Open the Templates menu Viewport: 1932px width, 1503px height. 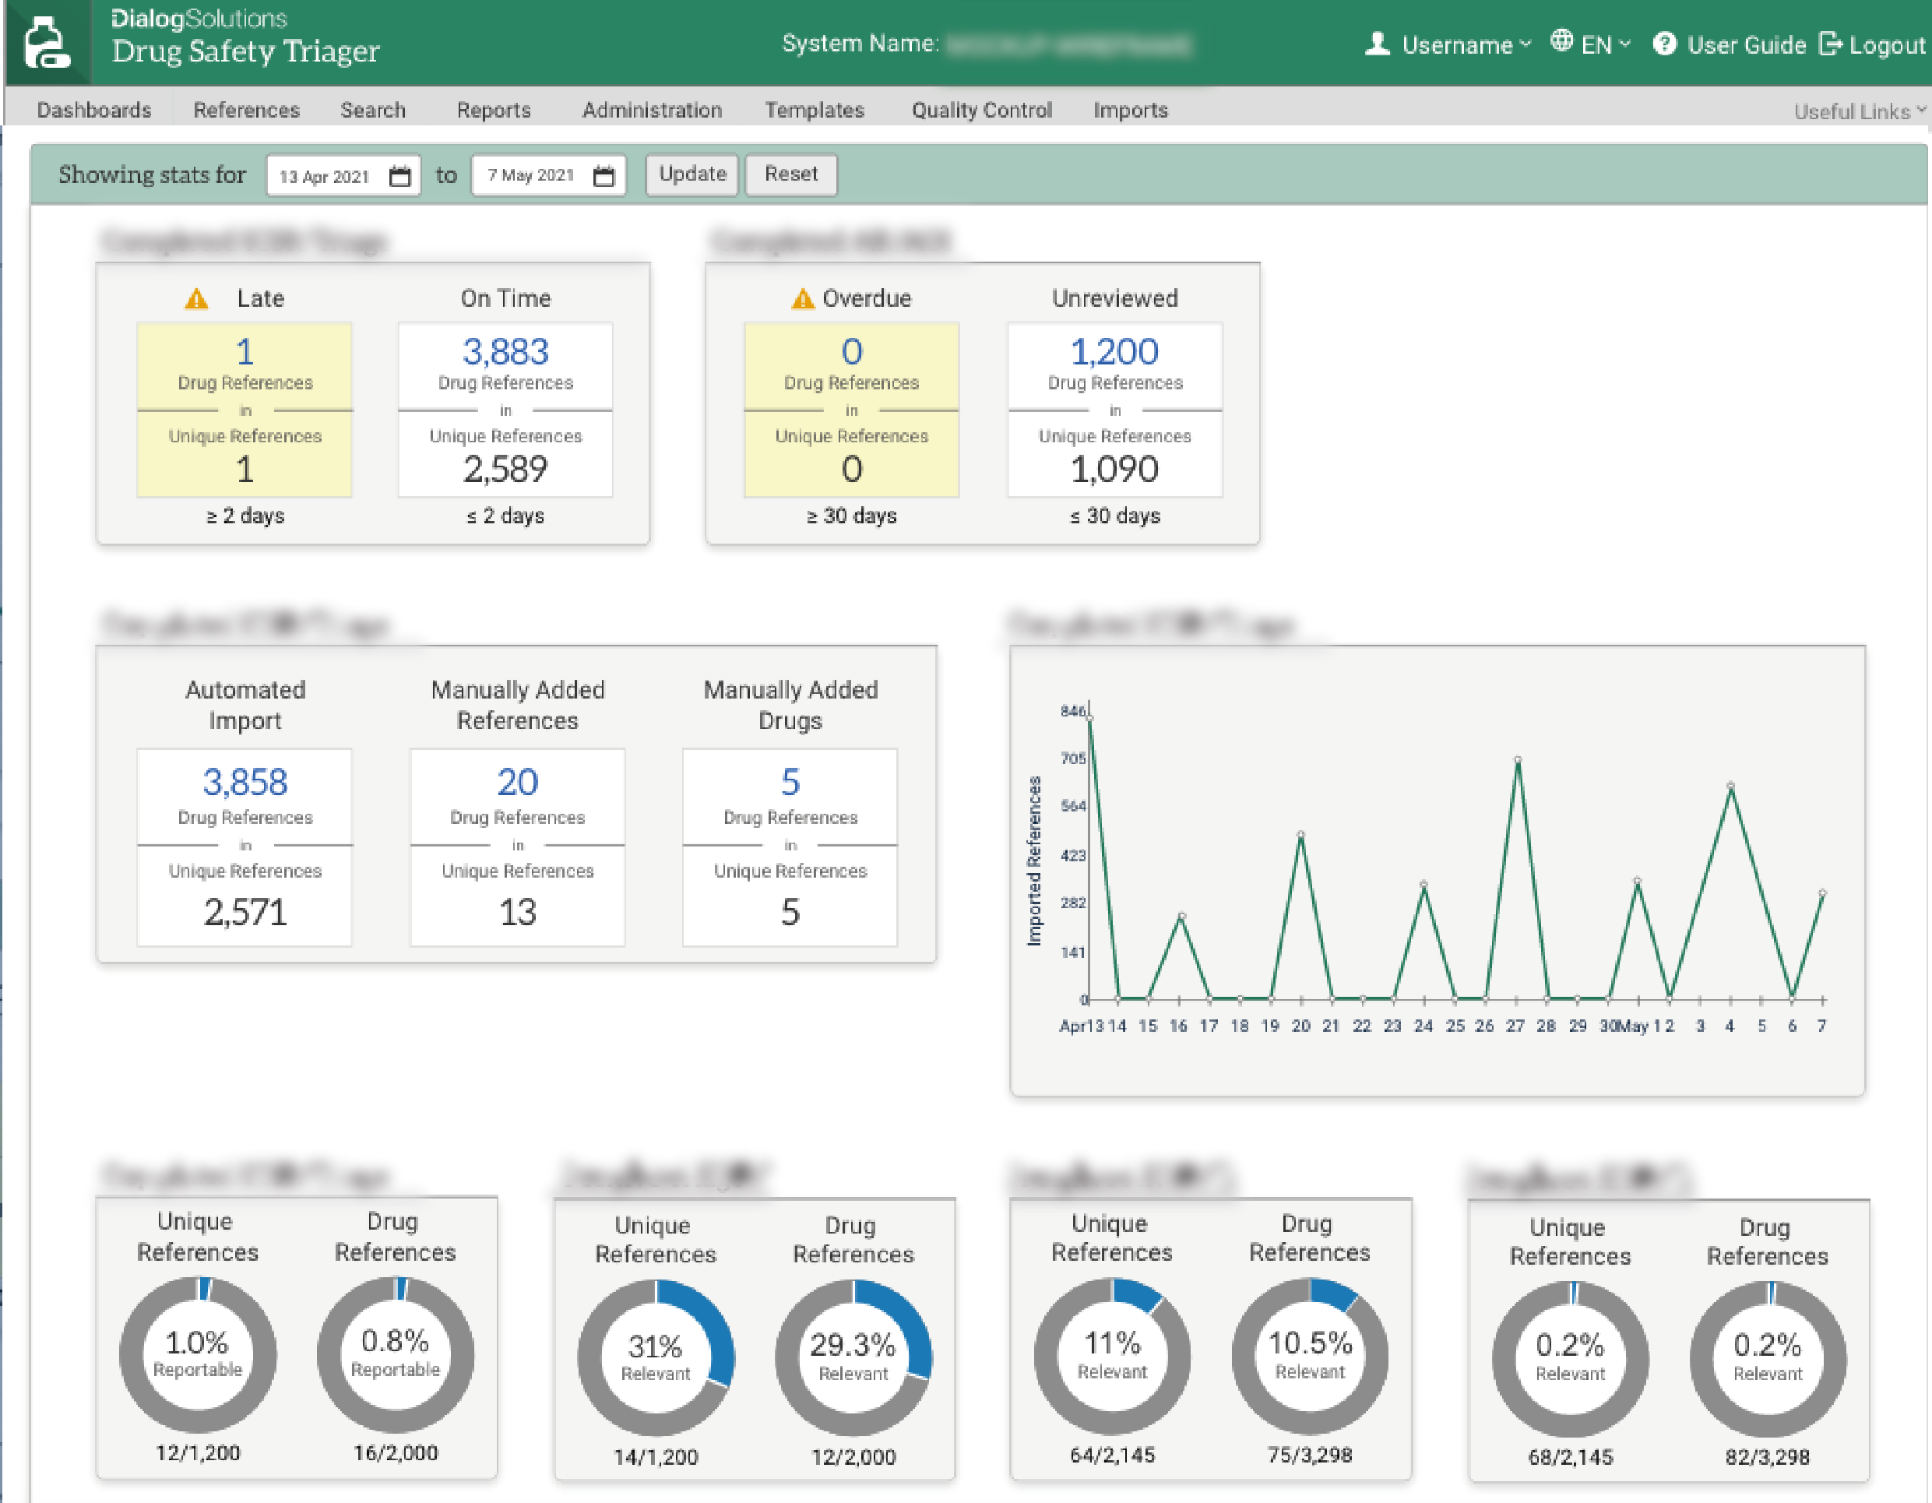click(814, 111)
